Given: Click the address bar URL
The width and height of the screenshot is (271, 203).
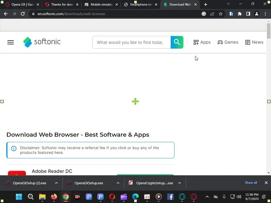Looking at the screenshot, I should tap(71, 14).
